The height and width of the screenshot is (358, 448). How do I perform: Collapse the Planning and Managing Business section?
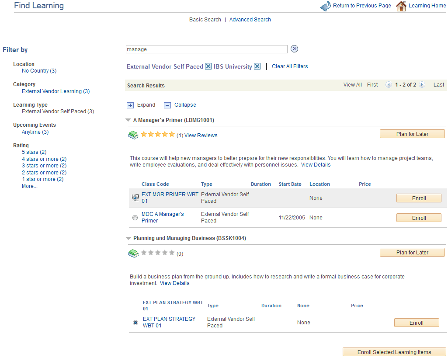[128, 238]
